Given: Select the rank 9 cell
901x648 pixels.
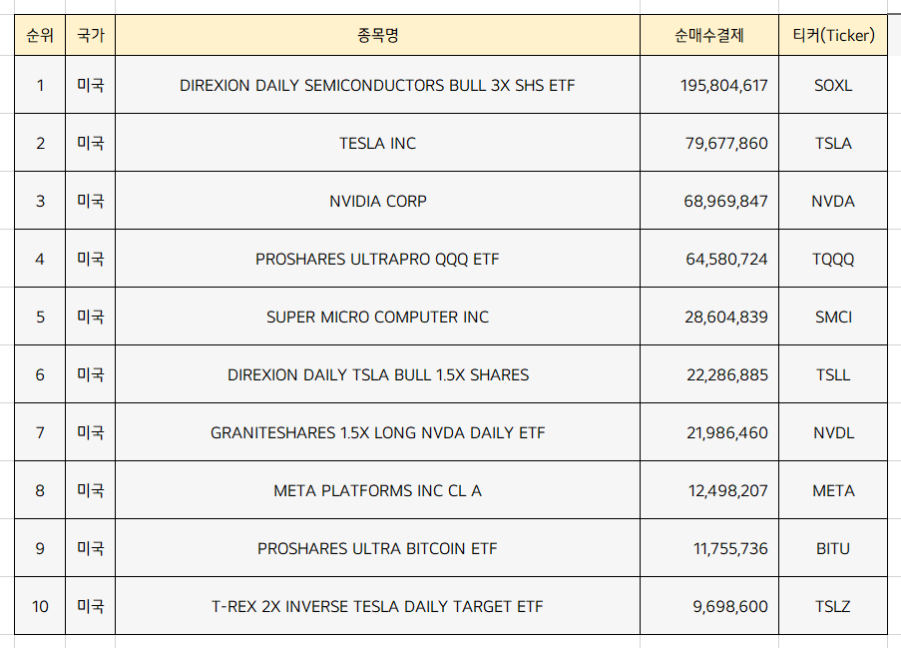Looking at the screenshot, I should tap(40, 548).
